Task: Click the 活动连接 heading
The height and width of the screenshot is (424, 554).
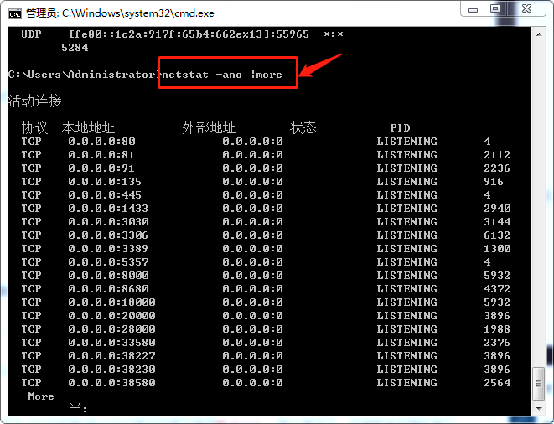Action: pyautogui.click(x=34, y=101)
